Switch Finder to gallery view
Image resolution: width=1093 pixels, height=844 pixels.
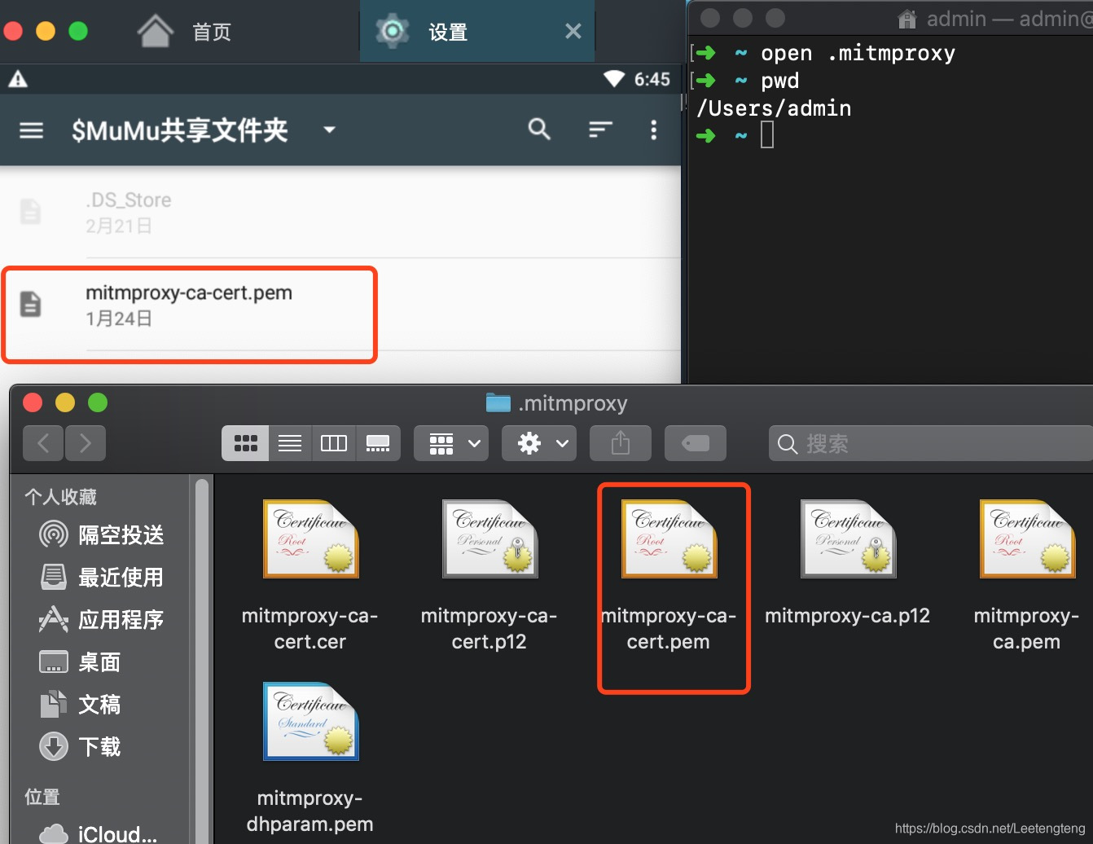[378, 443]
